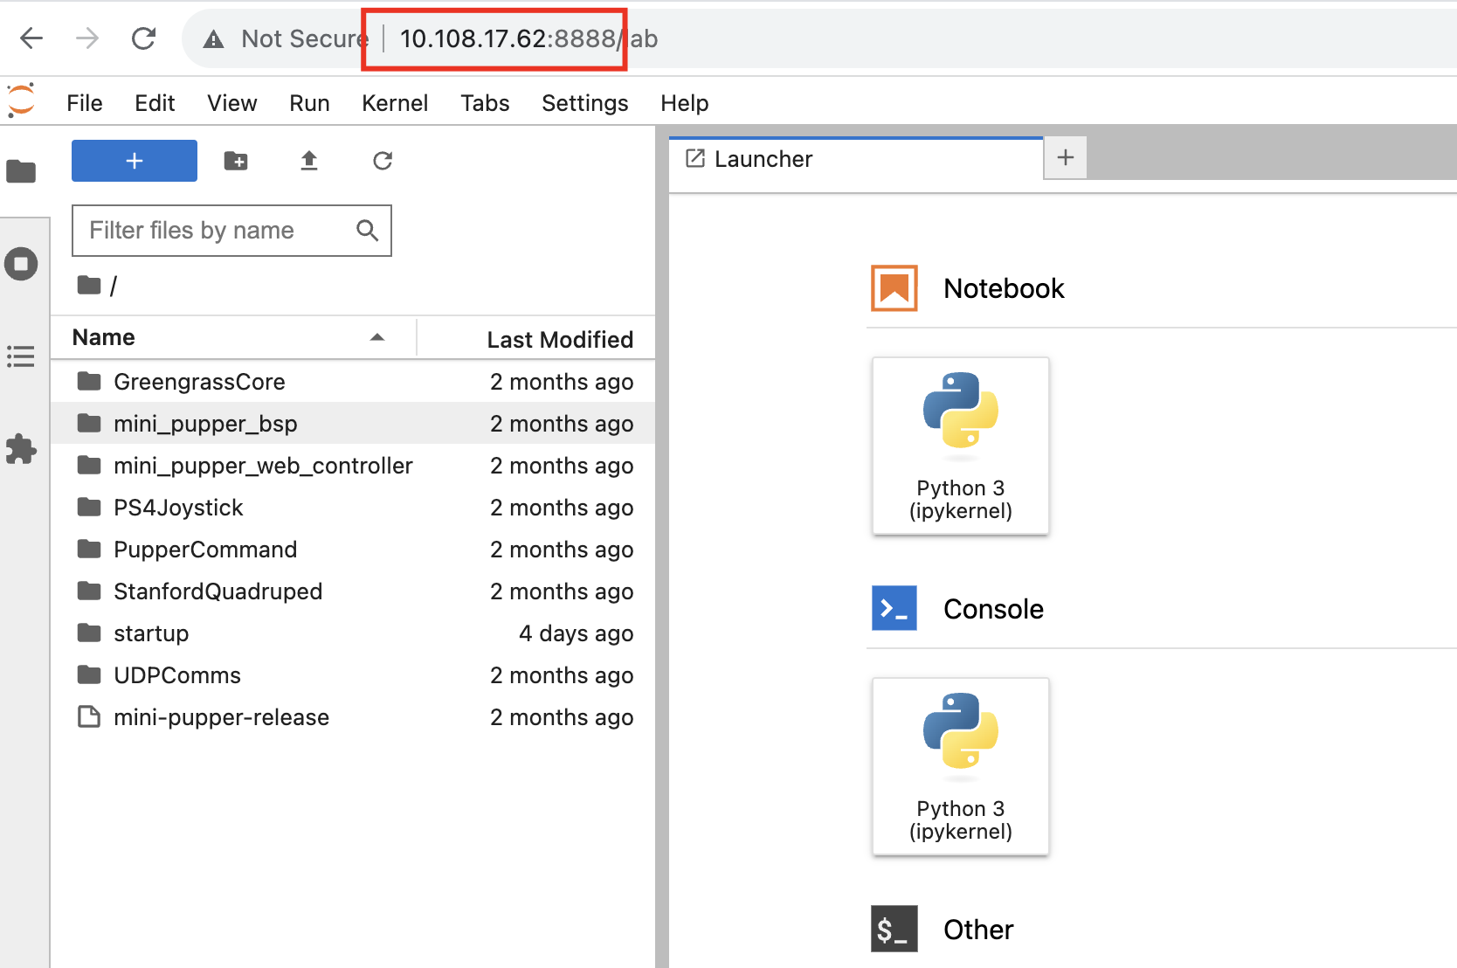Image resolution: width=1457 pixels, height=968 pixels.
Task: Open the Settings menu
Action: coord(584,103)
